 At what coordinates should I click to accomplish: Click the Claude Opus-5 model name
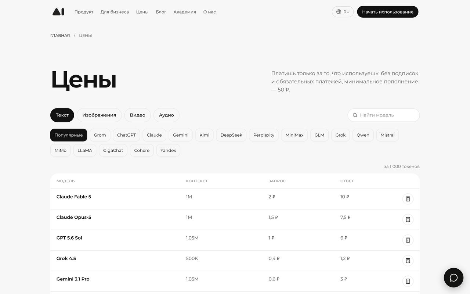[x=74, y=217]
